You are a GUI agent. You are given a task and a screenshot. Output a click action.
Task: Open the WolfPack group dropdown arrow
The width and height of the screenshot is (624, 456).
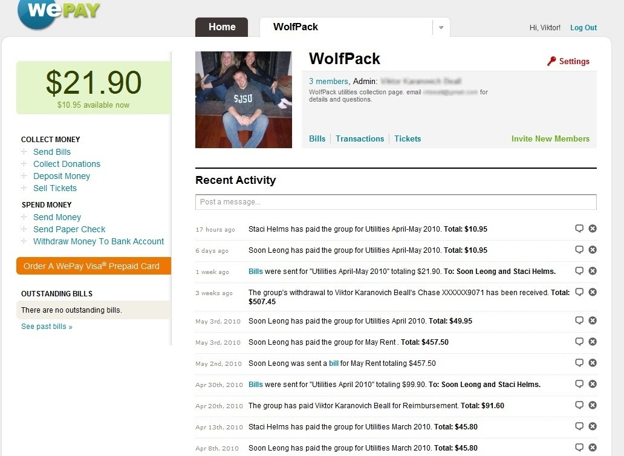point(441,27)
